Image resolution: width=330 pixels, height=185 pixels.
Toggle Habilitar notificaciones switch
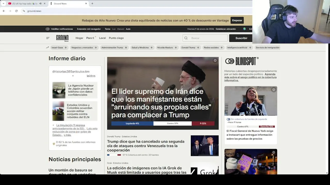pyautogui.click(x=47, y=29)
